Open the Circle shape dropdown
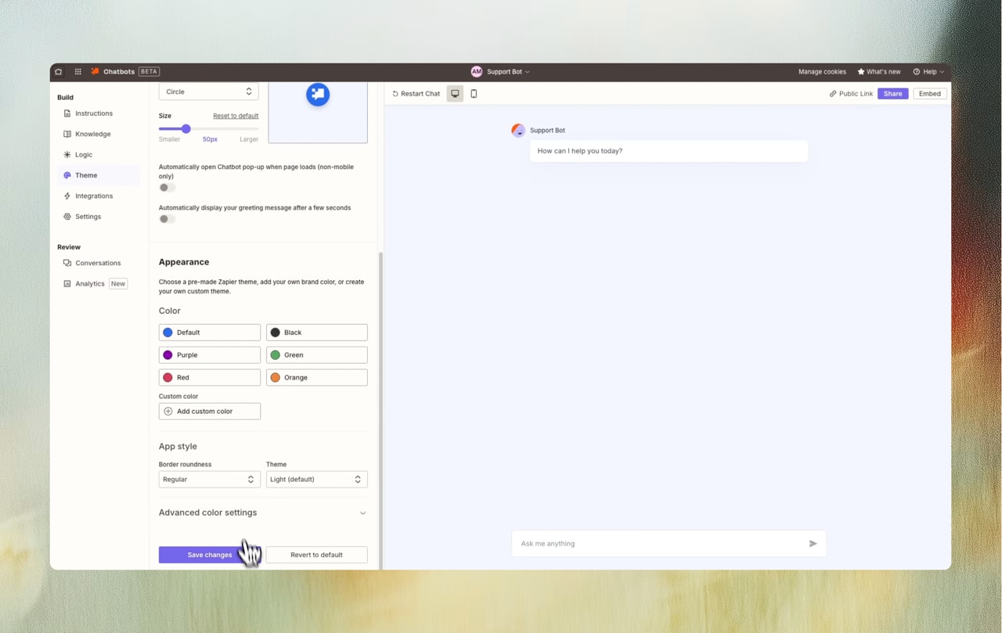Viewport: 1002px width, 633px height. (208, 92)
